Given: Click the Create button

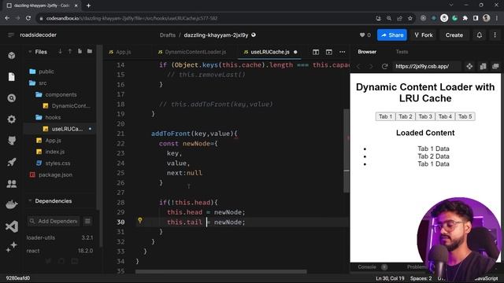Looking at the screenshot, I should [x=454, y=35].
